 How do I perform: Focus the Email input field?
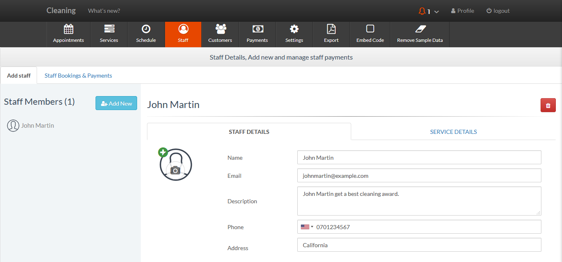pyautogui.click(x=419, y=176)
